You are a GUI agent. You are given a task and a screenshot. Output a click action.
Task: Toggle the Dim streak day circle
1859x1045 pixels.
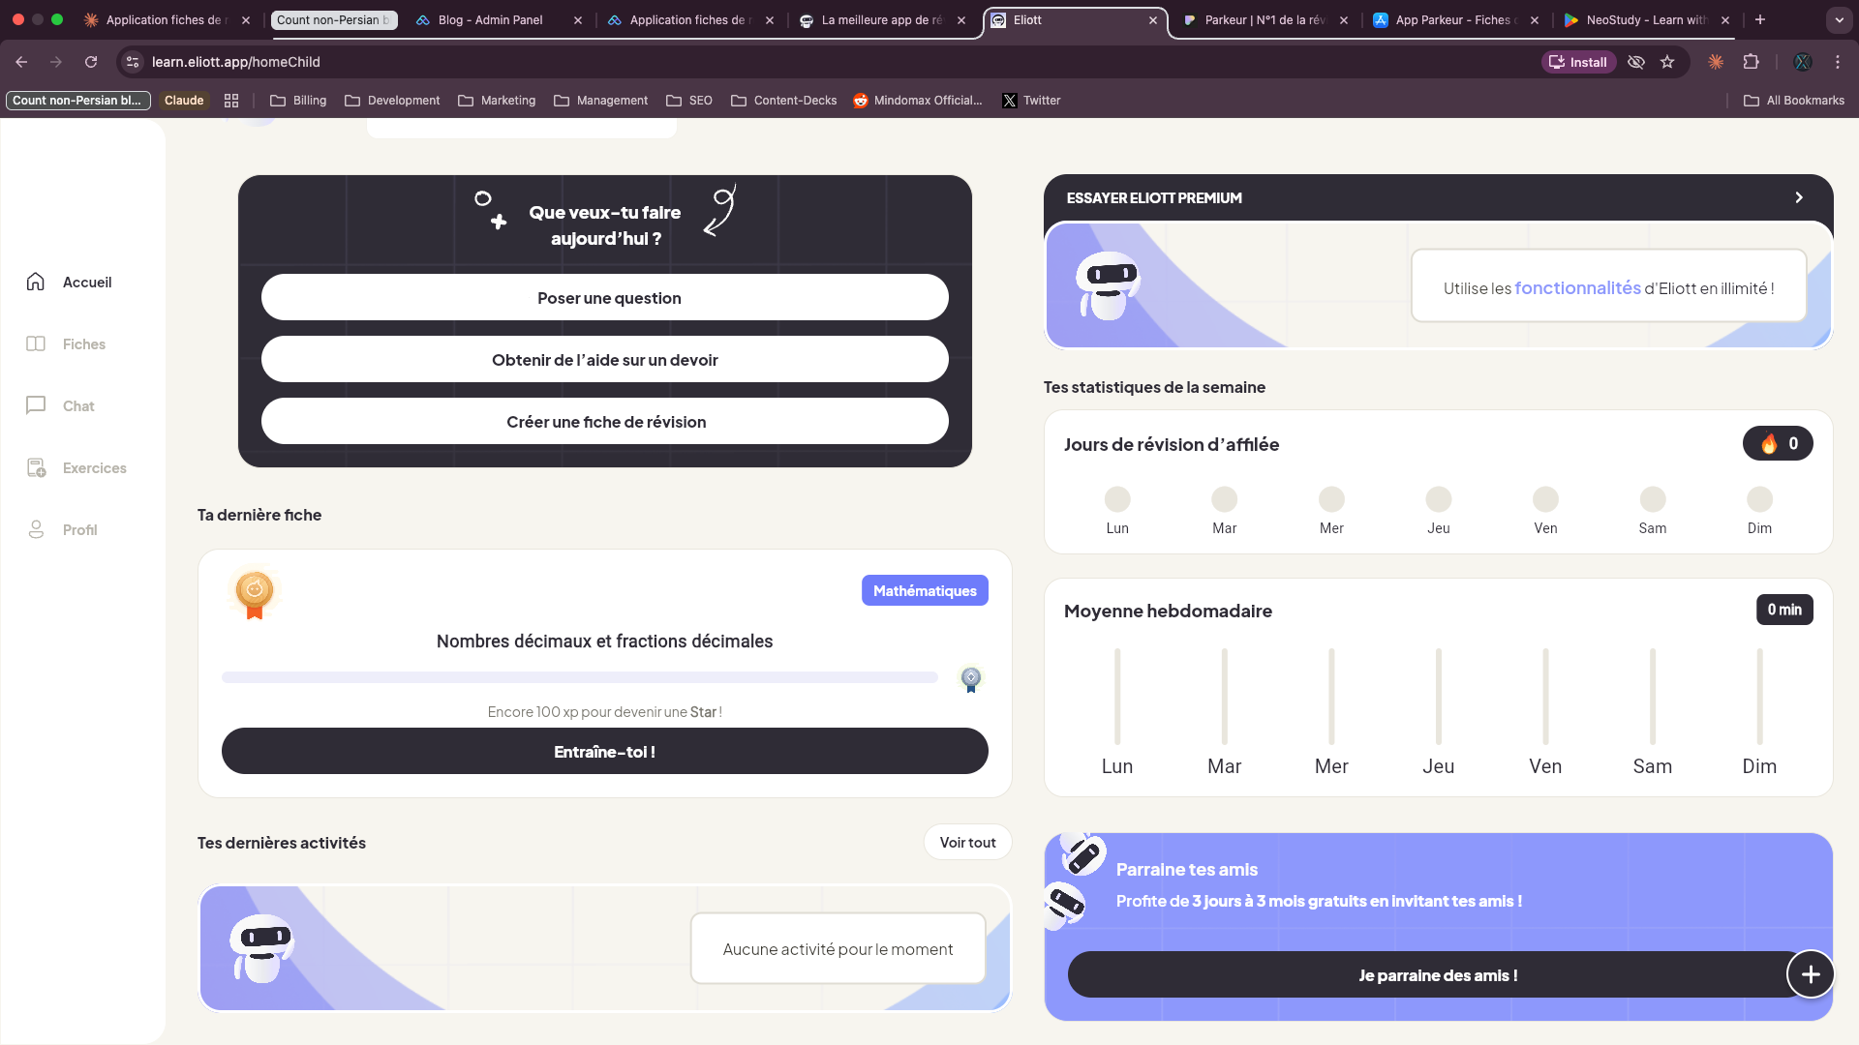[1759, 499]
